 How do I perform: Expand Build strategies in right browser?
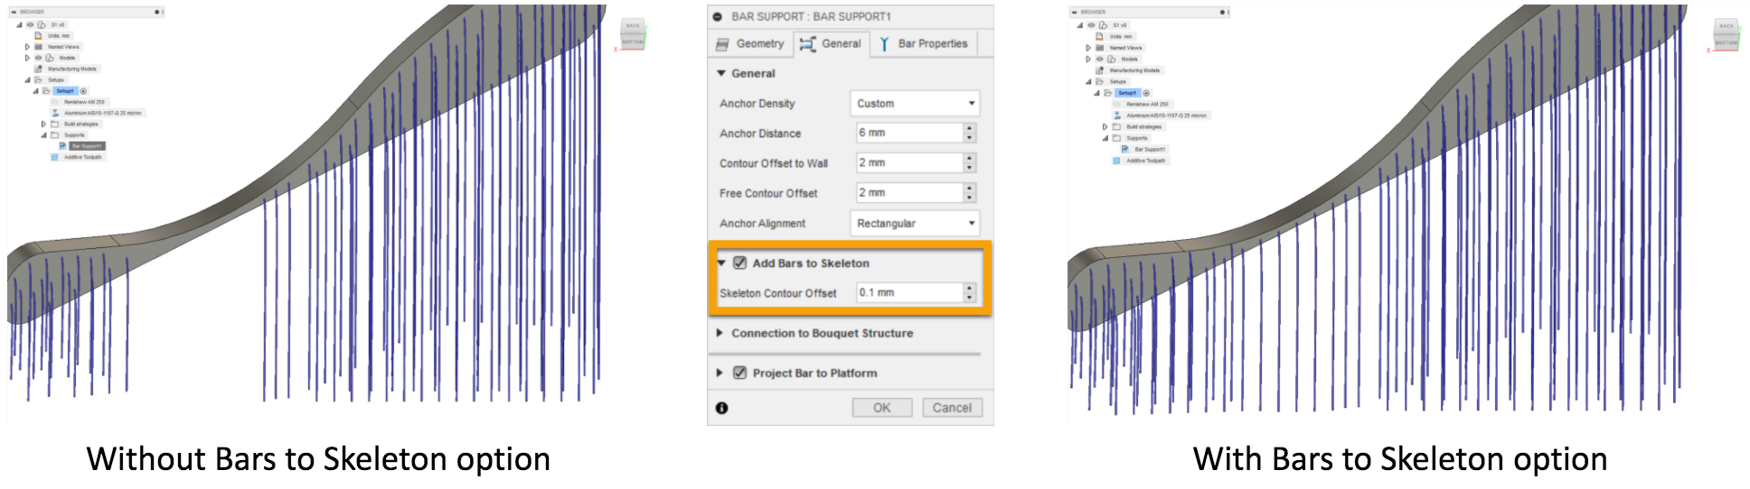1105,126
